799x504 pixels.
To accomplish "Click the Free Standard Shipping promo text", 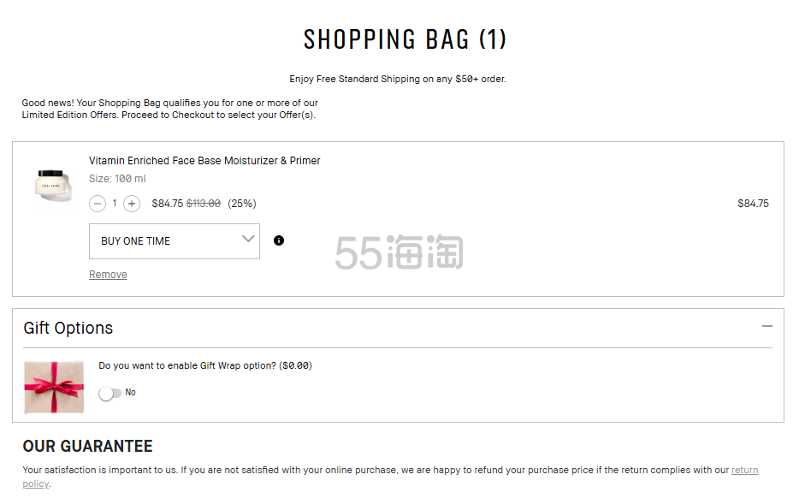I will tap(398, 79).
